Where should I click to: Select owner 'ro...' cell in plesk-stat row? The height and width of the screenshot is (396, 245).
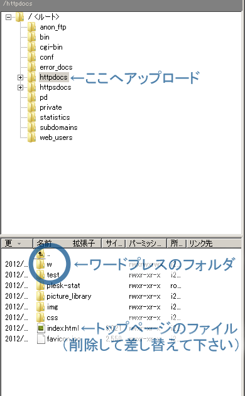(x=176, y=286)
